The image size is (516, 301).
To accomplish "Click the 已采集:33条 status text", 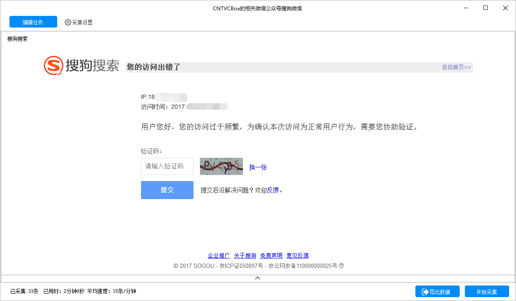I will pos(25,292).
